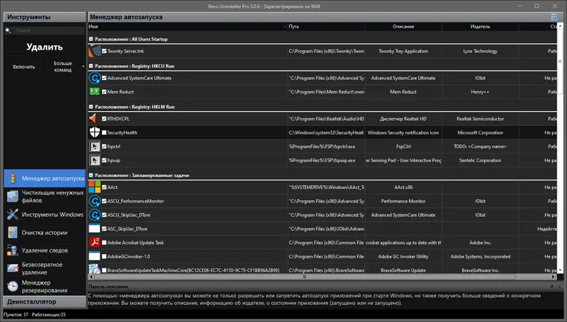567x322 pixels.
Task: Click the Backup Manager clock icon
Action: (x=13, y=287)
